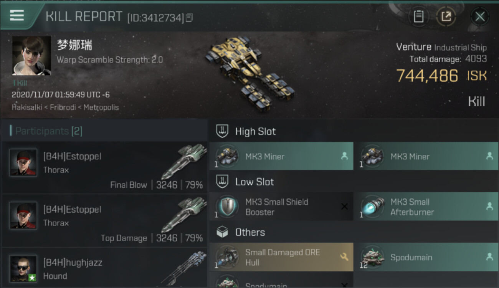The image size is (499, 288).
Task: Click the Low Slot section header
Action: coord(254,182)
